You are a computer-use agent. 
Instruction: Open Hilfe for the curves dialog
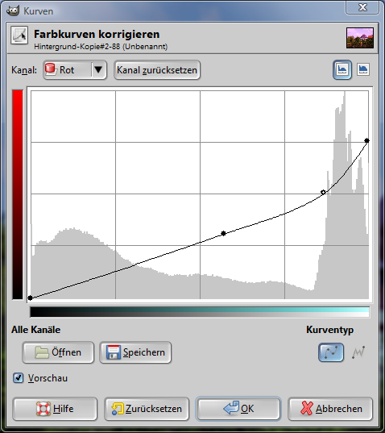(x=55, y=409)
